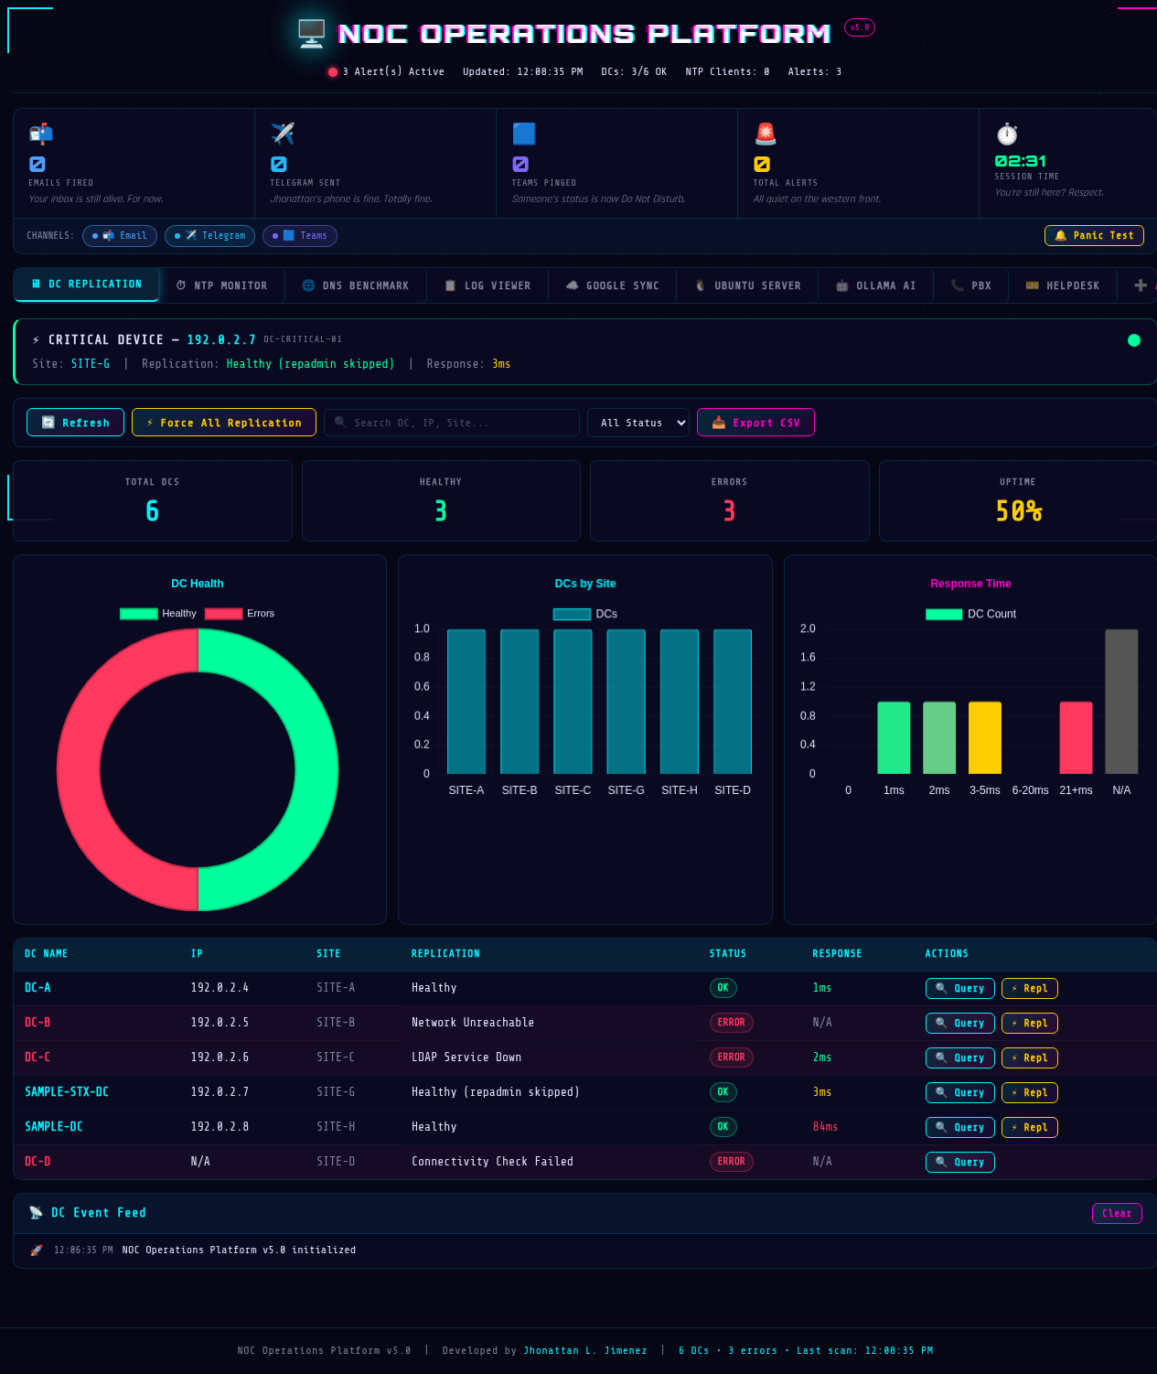Click the mailbox icon above Emails Fired
The width and height of the screenshot is (1157, 1374).
(x=40, y=134)
